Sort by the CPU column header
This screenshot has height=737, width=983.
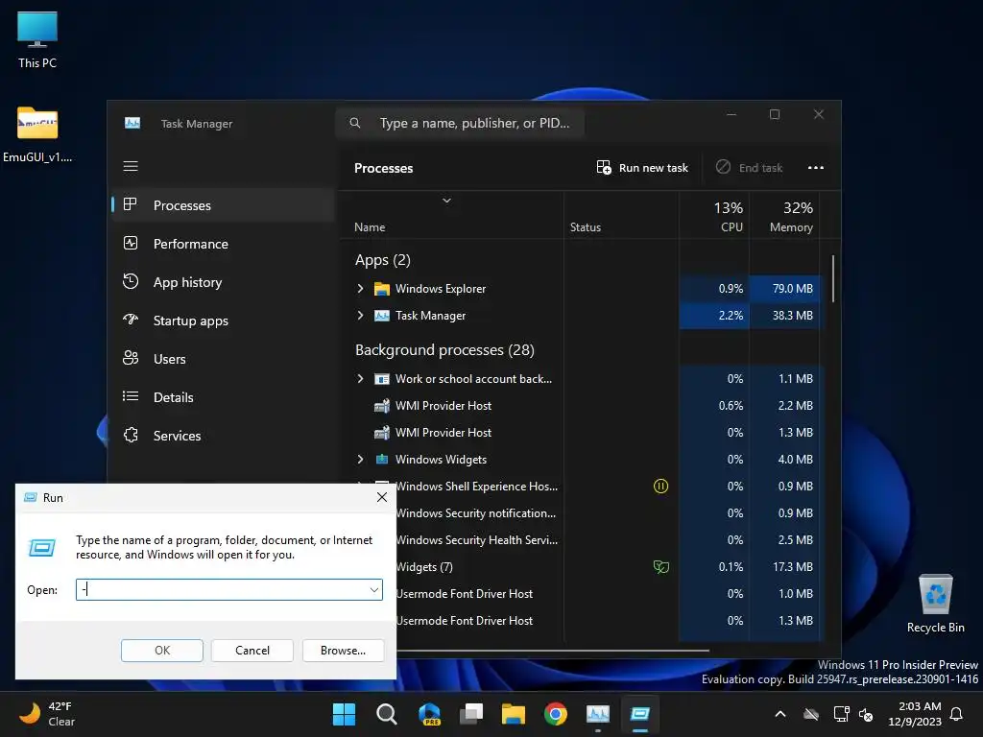pyautogui.click(x=714, y=216)
